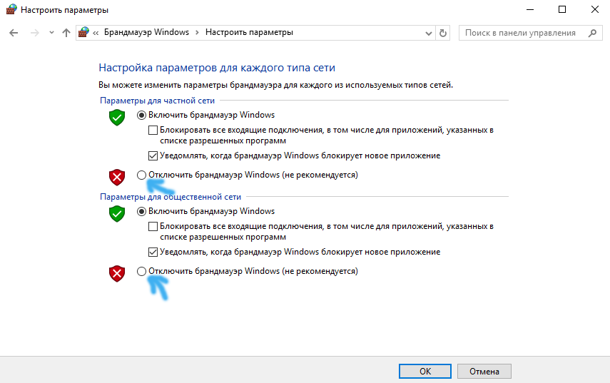Uncheck notify option for public network
The image size is (610, 383).
[x=153, y=252]
